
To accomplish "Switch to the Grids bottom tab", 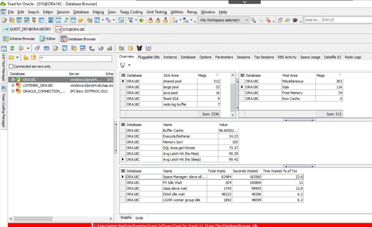I will point(139,218).
